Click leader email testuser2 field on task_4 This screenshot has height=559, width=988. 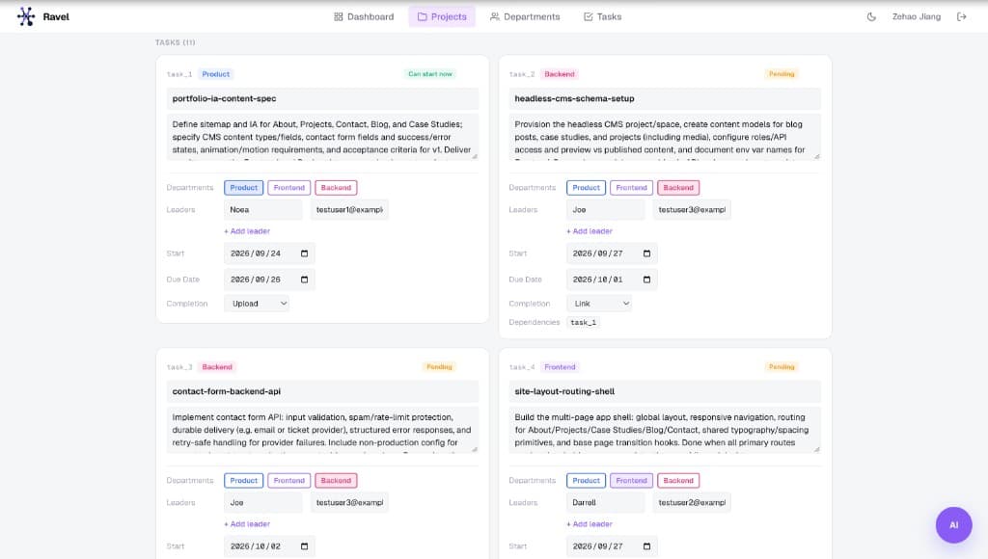[x=692, y=502]
